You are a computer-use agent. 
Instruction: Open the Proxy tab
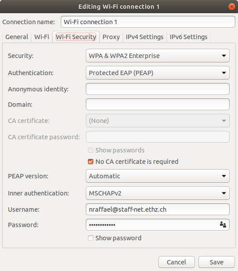point(111,37)
